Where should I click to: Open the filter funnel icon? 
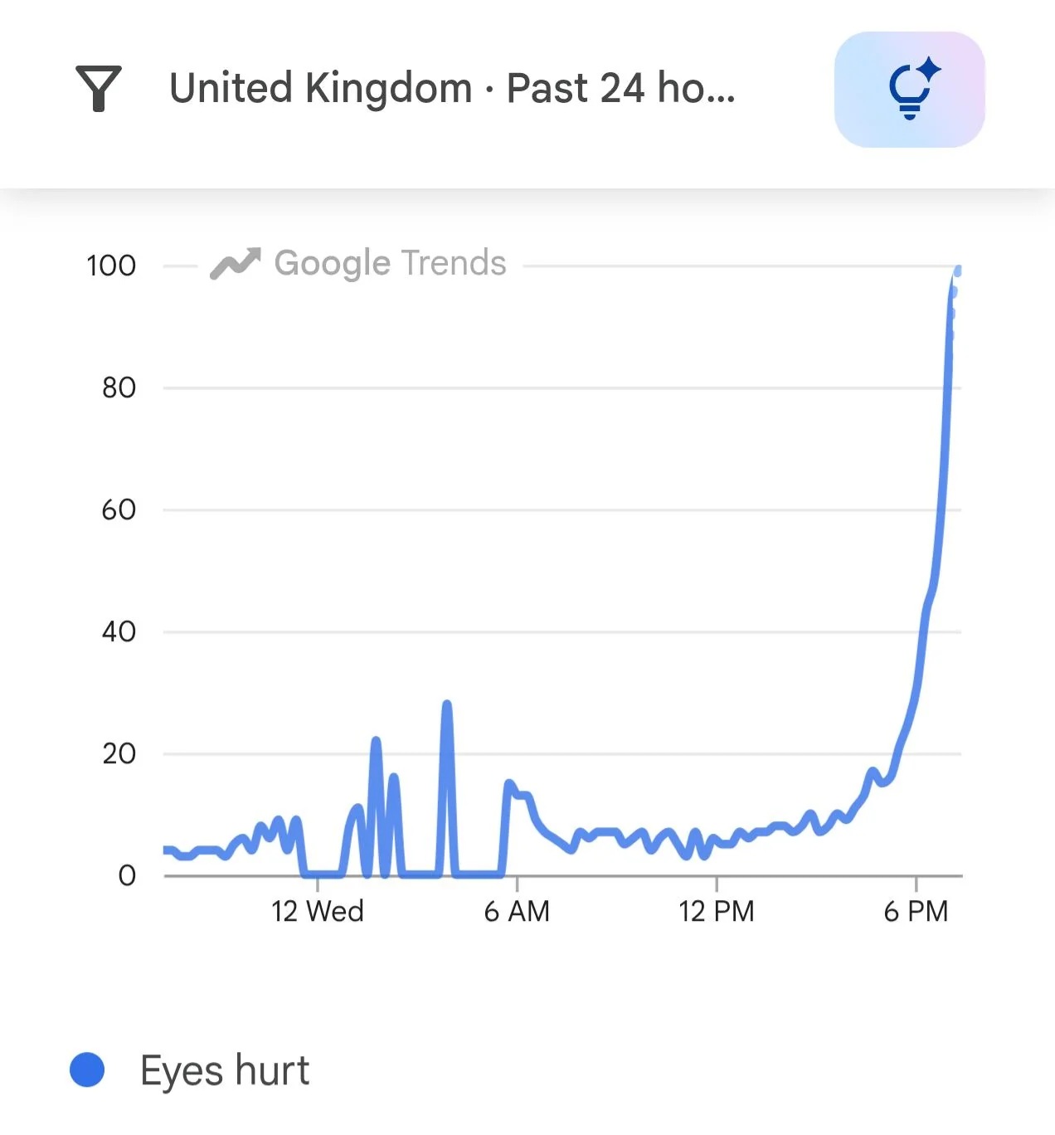(99, 88)
